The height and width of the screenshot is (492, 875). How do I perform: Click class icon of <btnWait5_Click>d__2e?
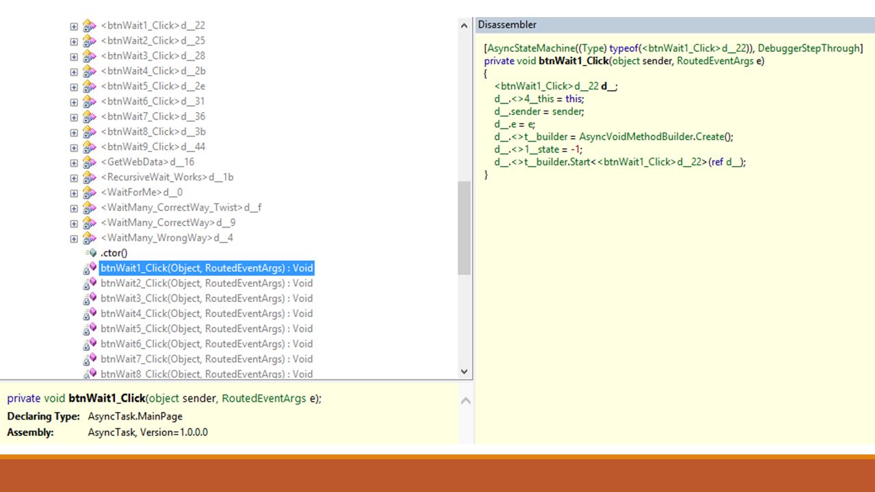[90, 86]
